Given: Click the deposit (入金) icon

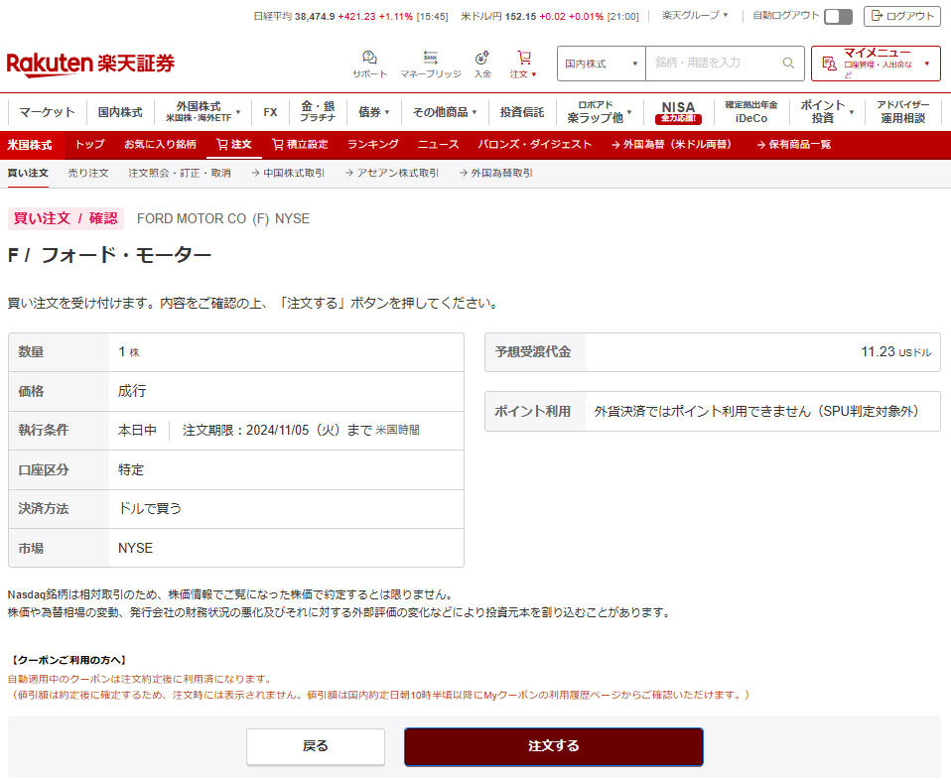Looking at the screenshot, I should pyautogui.click(x=482, y=59).
